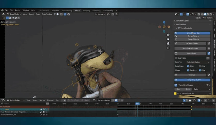Image resolution: width=216 pixels, height=125 pixels.
Task: Click the only-selected arrow icon in Action Editor
Action: [x=184, y=100]
